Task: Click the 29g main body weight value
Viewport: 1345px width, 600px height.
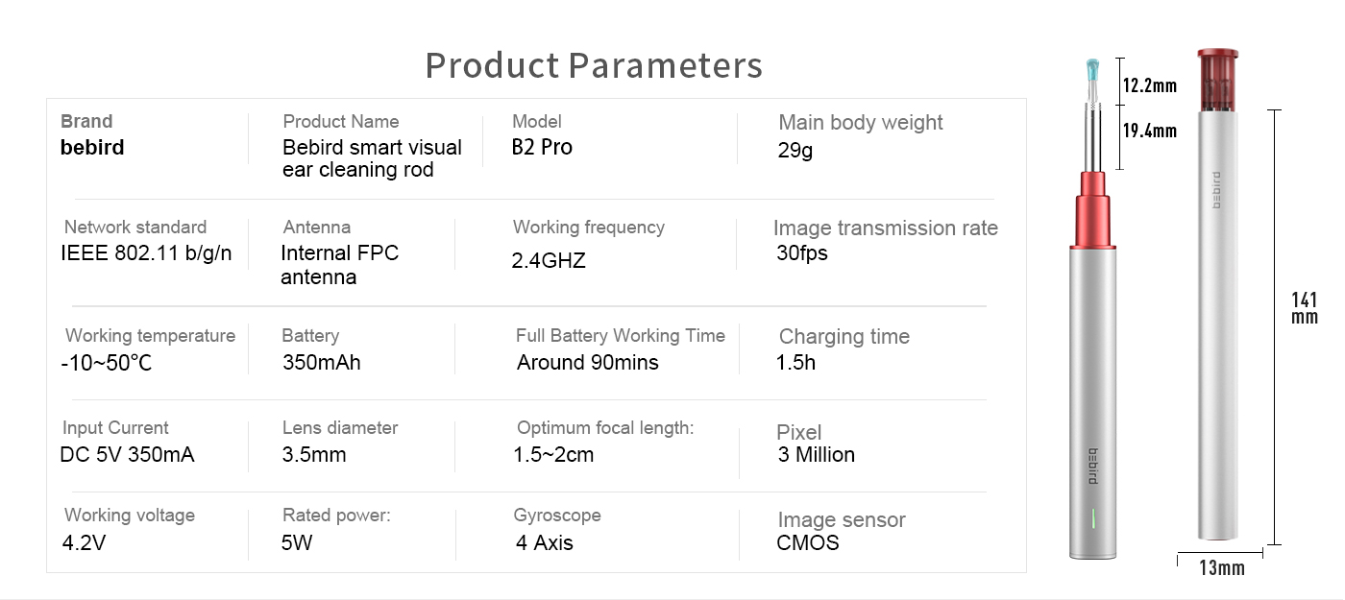Action: (795, 151)
